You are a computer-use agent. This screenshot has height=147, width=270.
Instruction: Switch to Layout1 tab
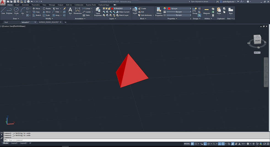coord(14,143)
